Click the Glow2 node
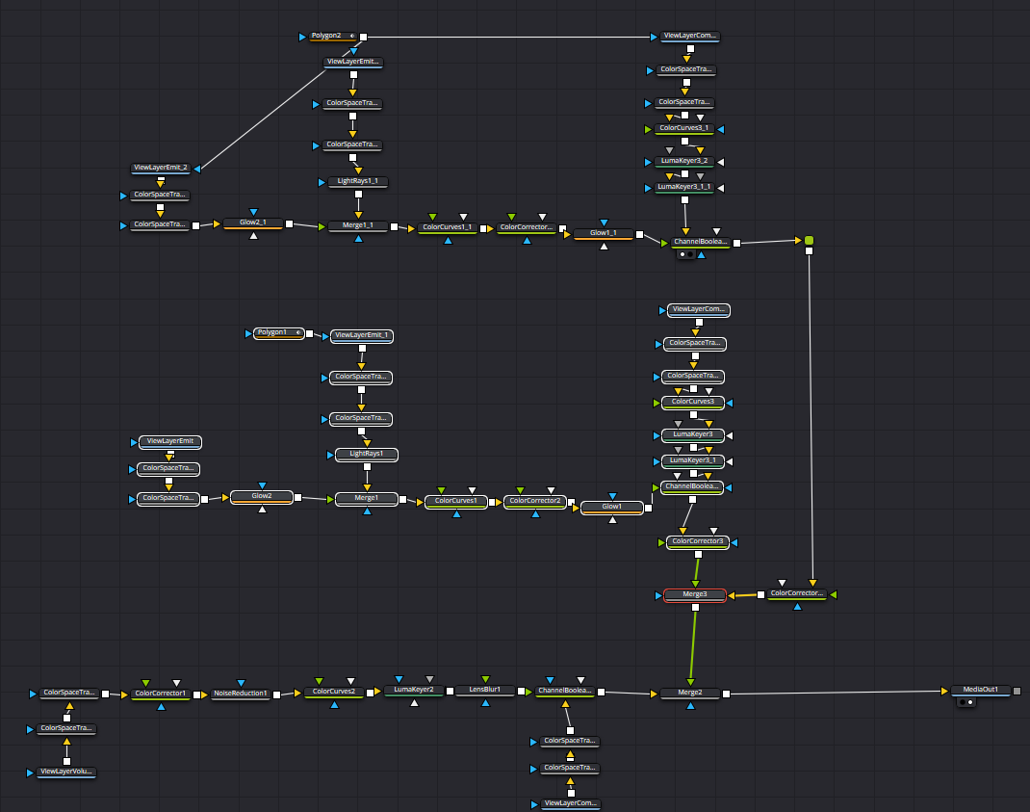 pyautogui.click(x=262, y=497)
